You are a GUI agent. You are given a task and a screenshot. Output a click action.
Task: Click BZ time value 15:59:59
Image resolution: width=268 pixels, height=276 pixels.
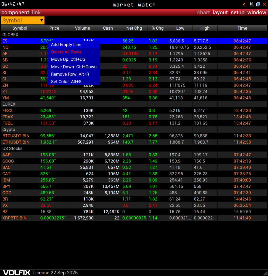[x=242, y=212]
